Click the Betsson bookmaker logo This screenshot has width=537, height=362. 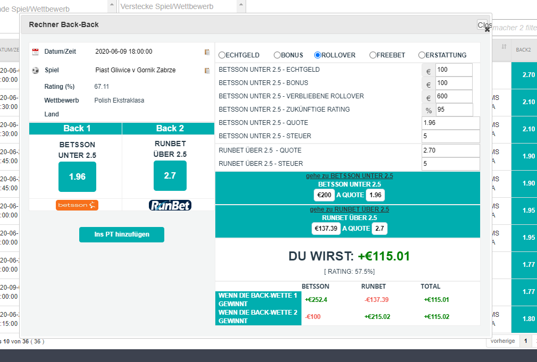tap(77, 205)
